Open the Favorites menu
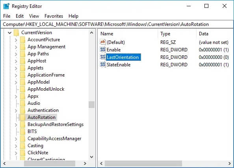 (54, 16)
